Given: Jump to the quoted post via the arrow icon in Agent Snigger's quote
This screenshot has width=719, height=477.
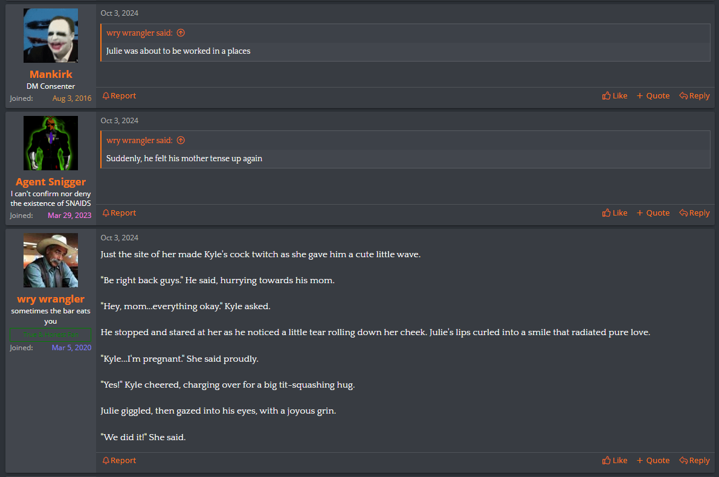Looking at the screenshot, I should point(181,141).
